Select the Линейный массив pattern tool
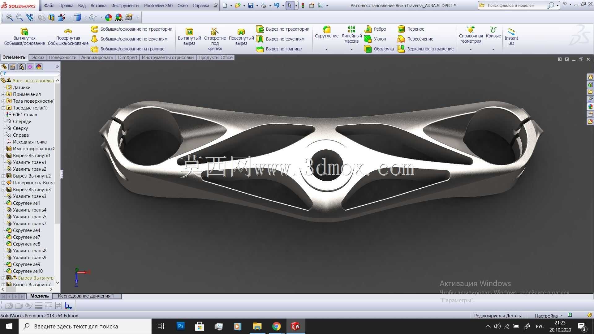Image resolution: width=594 pixels, height=334 pixels. tap(351, 35)
